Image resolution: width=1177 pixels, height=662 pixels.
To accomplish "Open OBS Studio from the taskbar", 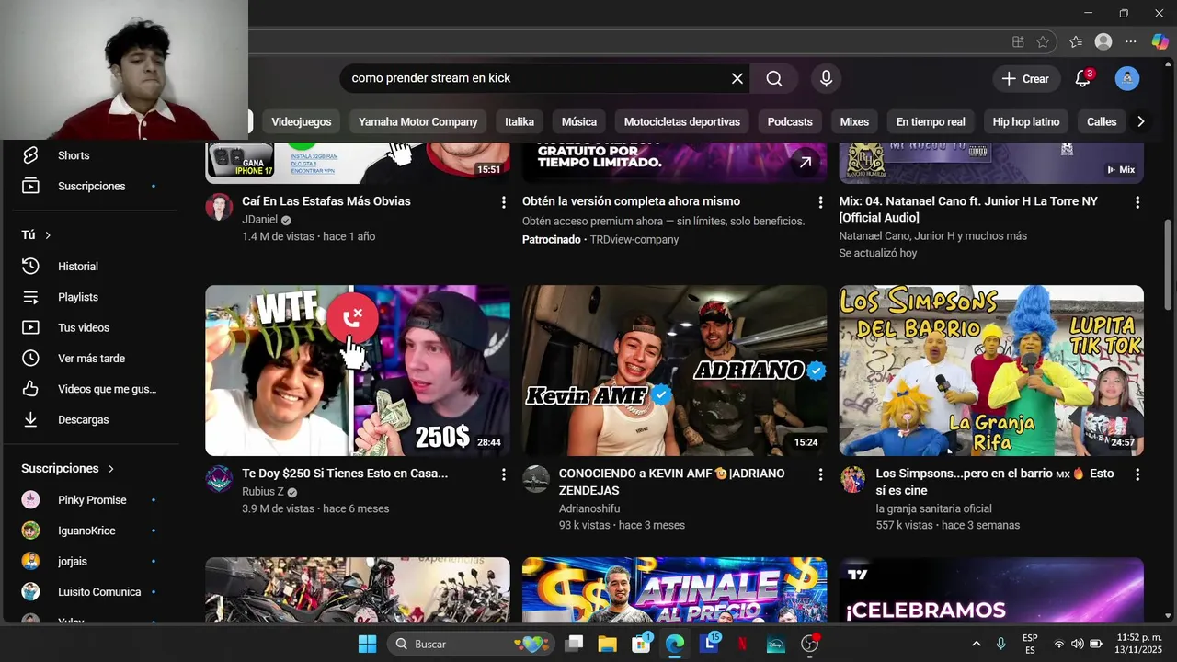I will pos(809,644).
